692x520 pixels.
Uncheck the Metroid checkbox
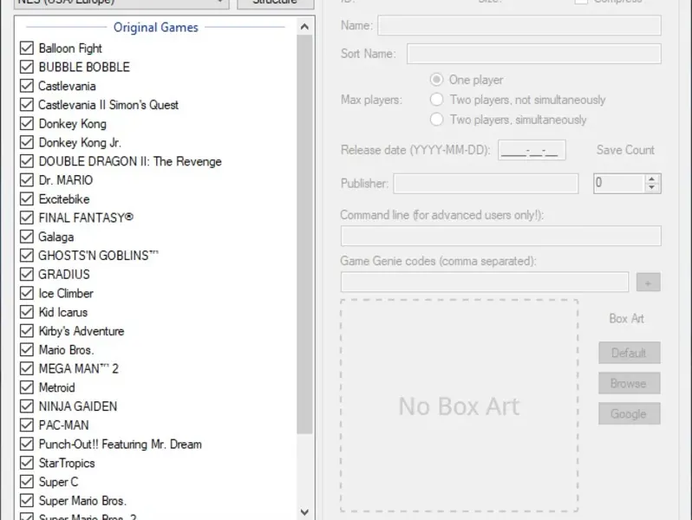[27, 387]
